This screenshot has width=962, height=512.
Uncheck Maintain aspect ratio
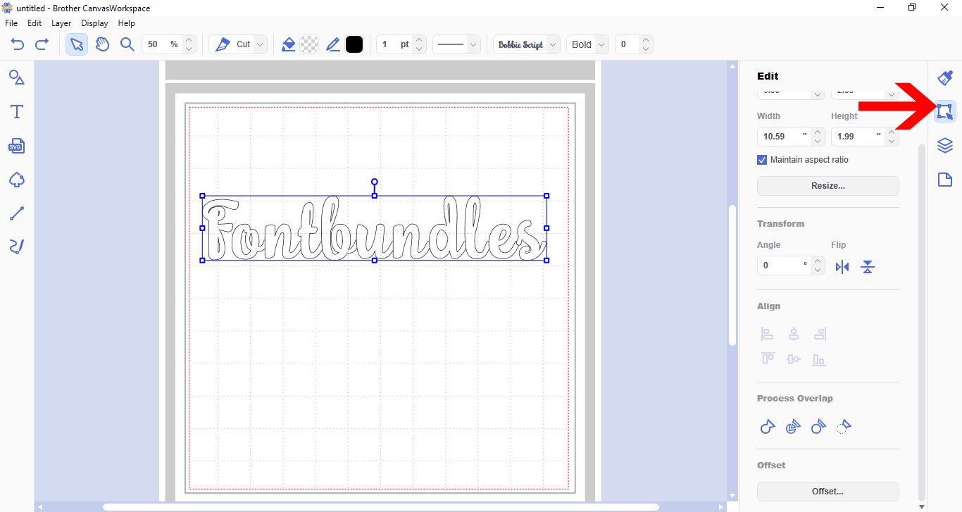[x=762, y=160]
